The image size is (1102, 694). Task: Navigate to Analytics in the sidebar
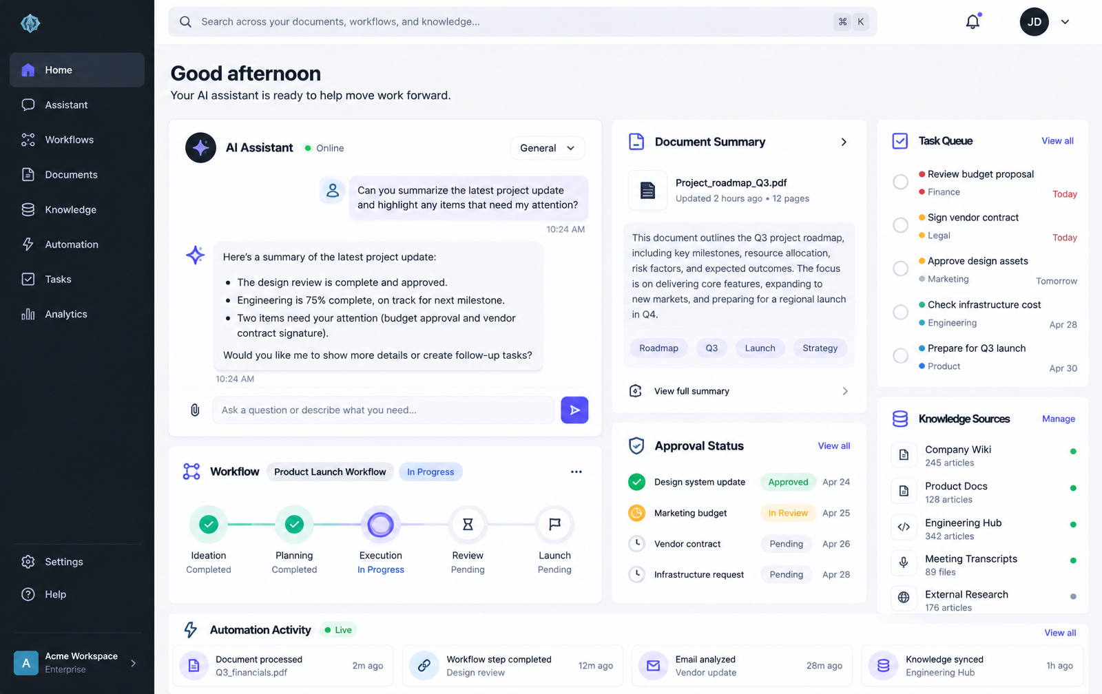click(x=77, y=314)
